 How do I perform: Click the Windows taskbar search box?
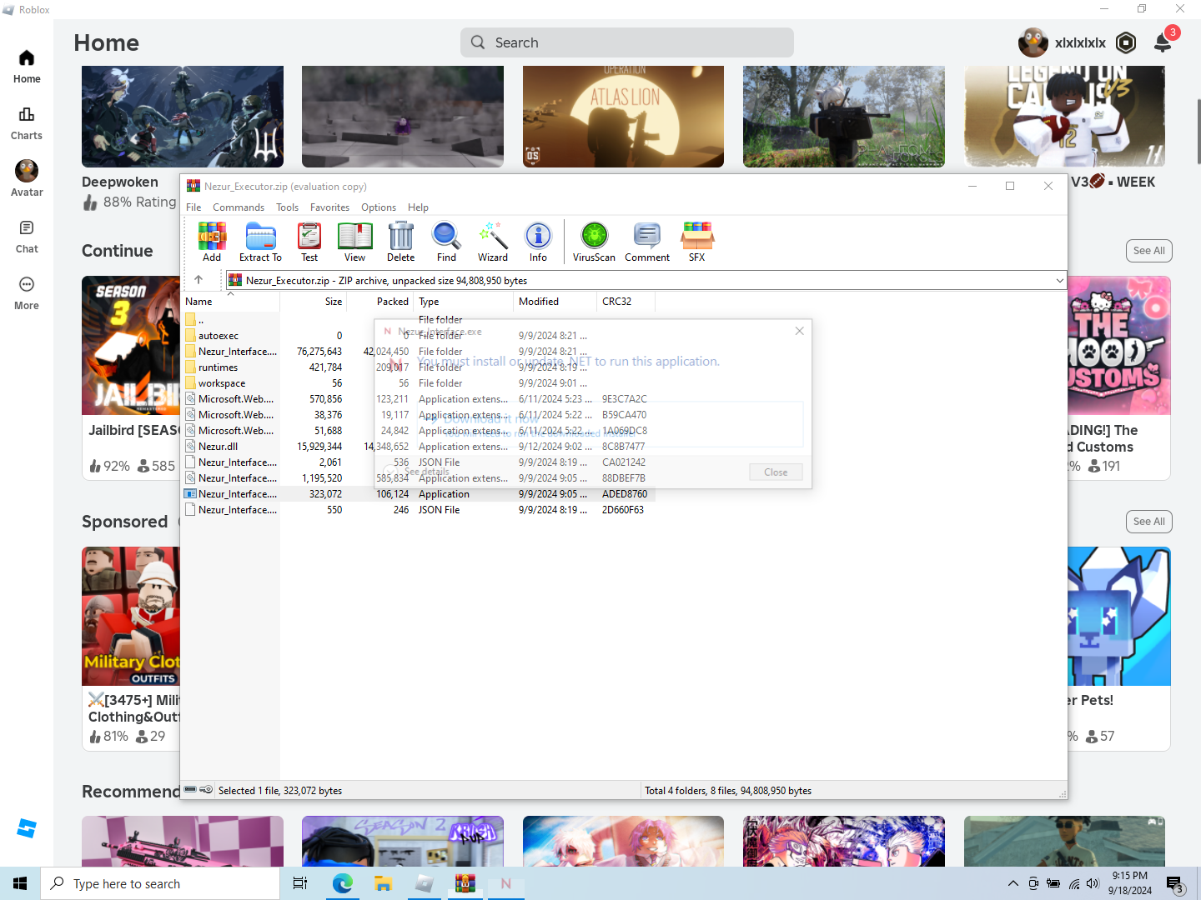(160, 883)
